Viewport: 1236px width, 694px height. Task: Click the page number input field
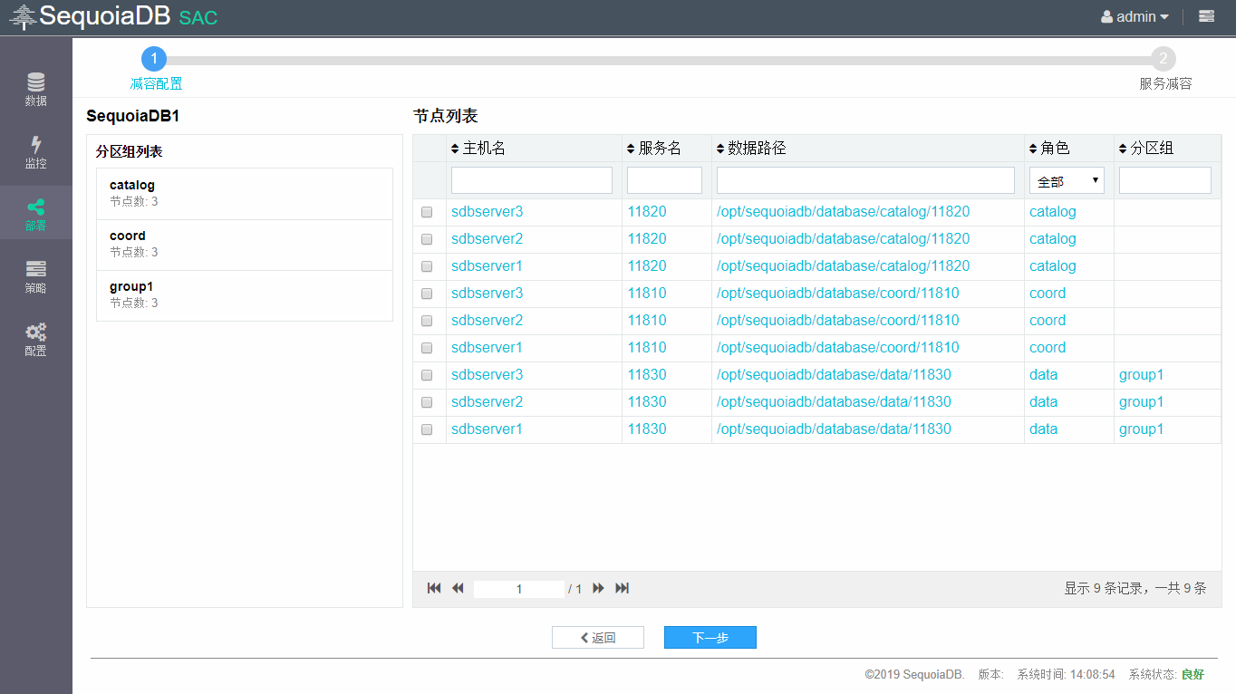point(519,589)
